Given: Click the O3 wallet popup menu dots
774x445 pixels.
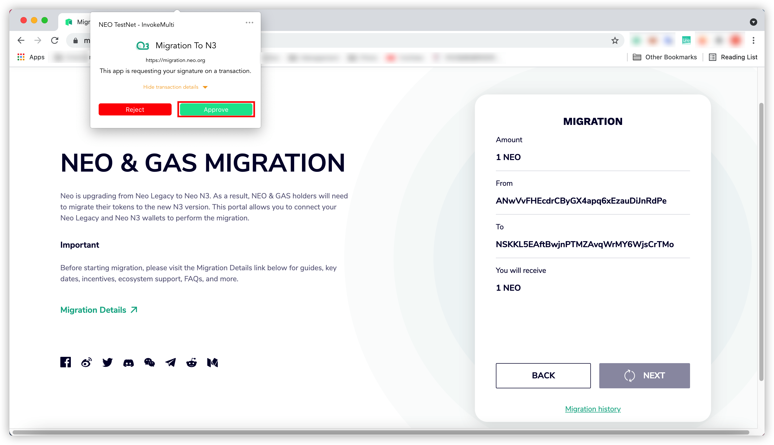Looking at the screenshot, I should (249, 23).
